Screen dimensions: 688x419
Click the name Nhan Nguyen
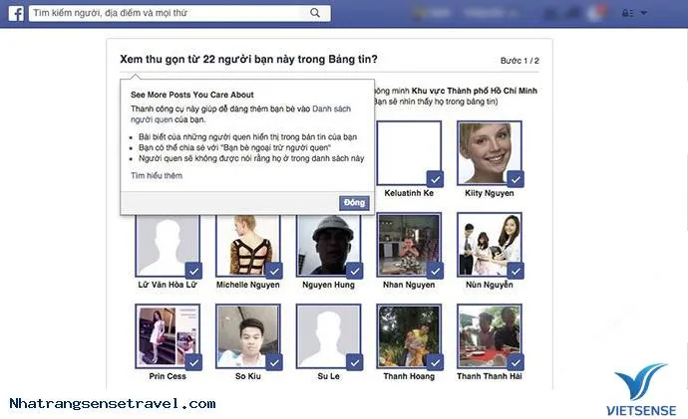tap(409, 285)
